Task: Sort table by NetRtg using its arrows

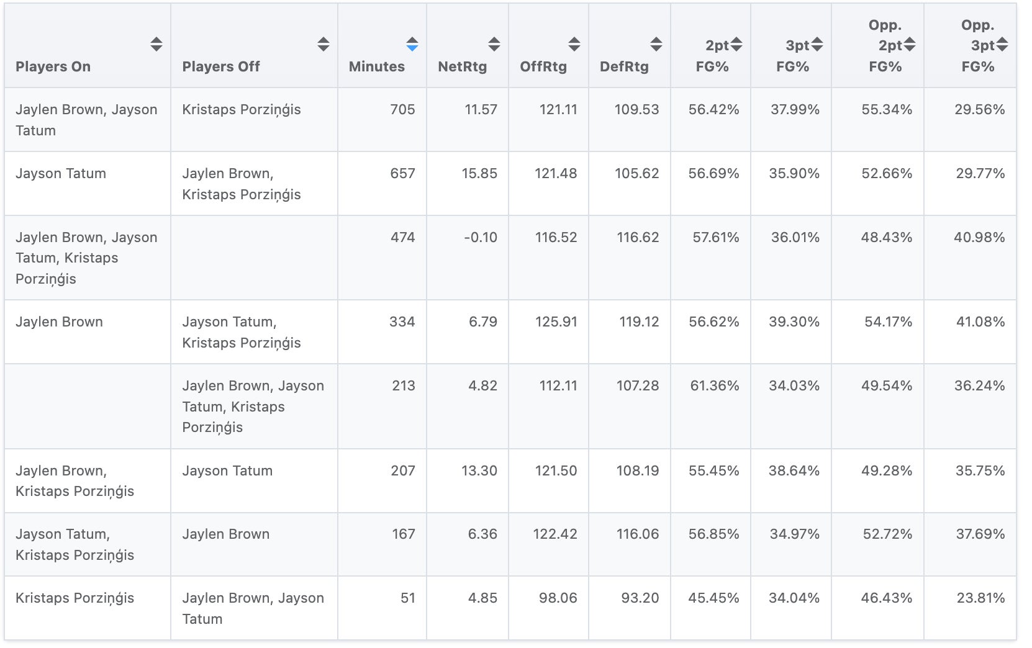Action: coord(494,44)
